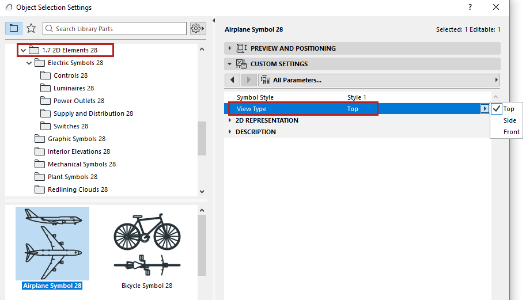Viewport: 526px width, 300px height.
Task: Click the thumbnail list scroll up arrow
Action: pyautogui.click(x=202, y=211)
